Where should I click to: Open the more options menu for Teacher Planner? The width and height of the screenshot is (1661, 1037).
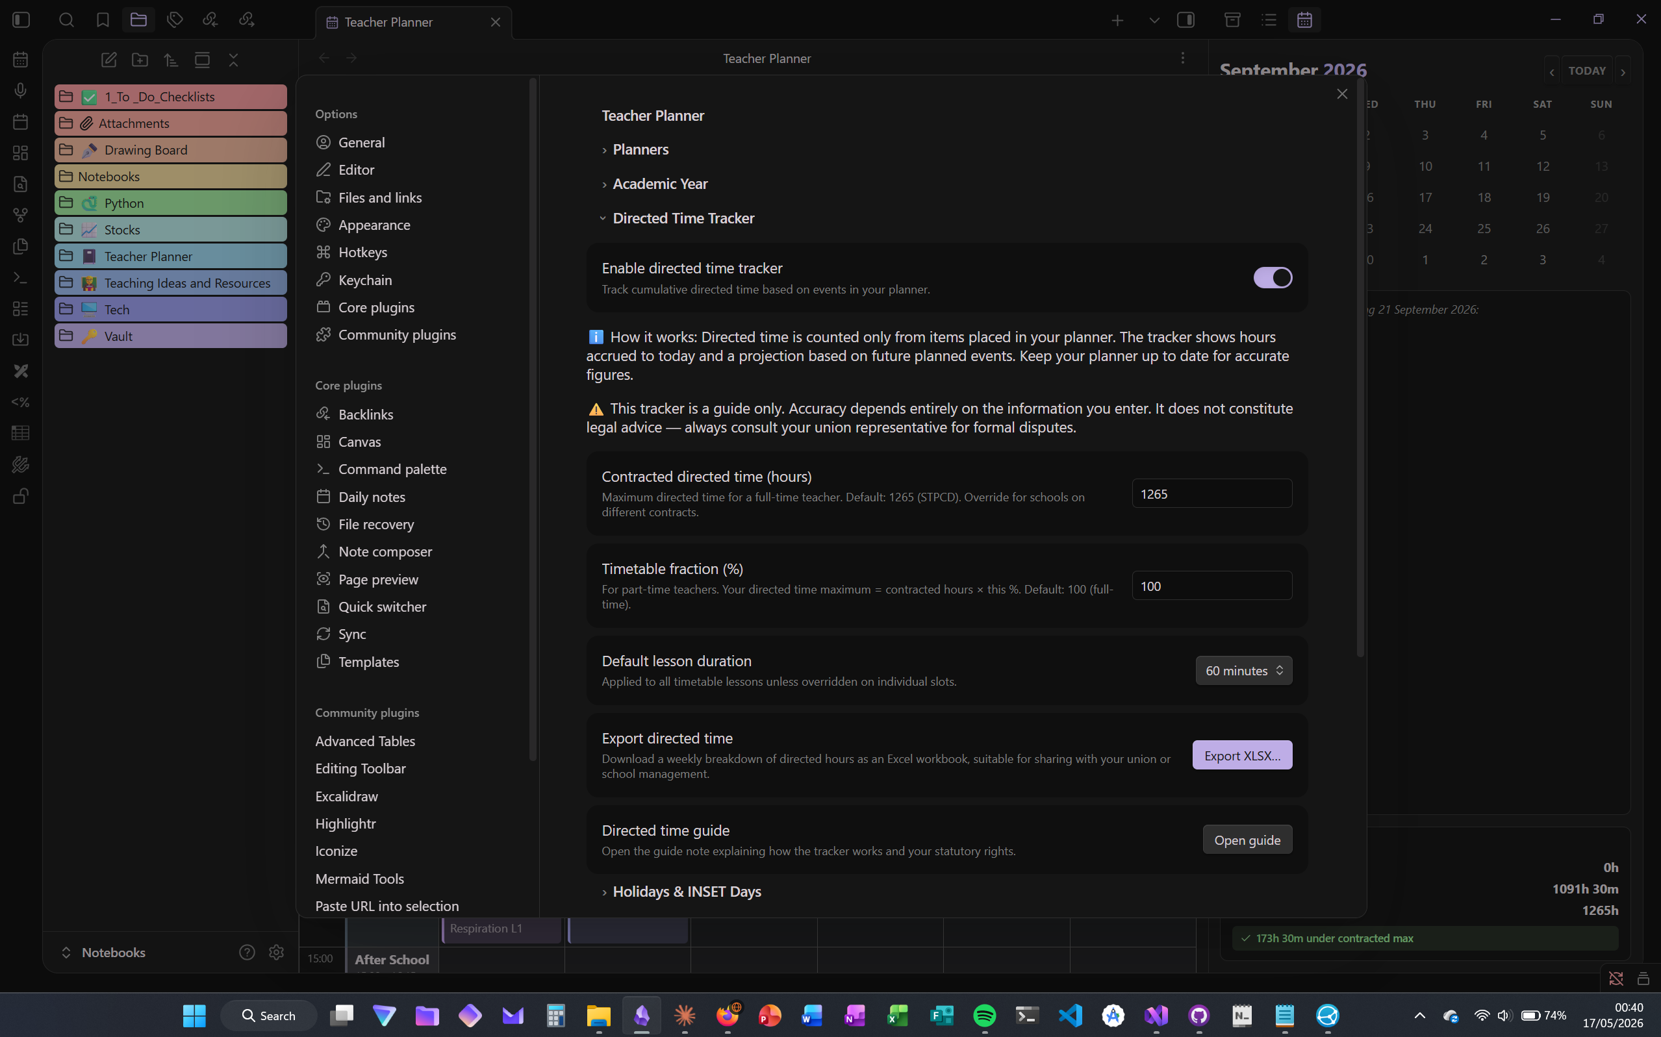point(1183,58)
